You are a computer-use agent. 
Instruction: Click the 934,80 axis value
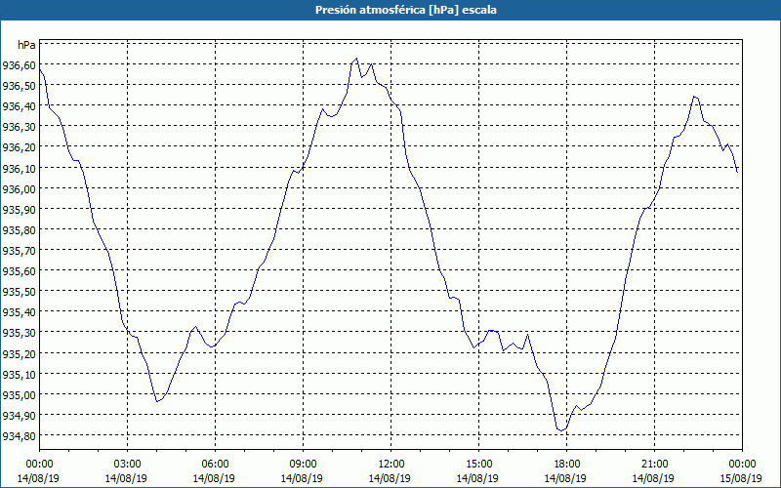[x=19, y=435]
